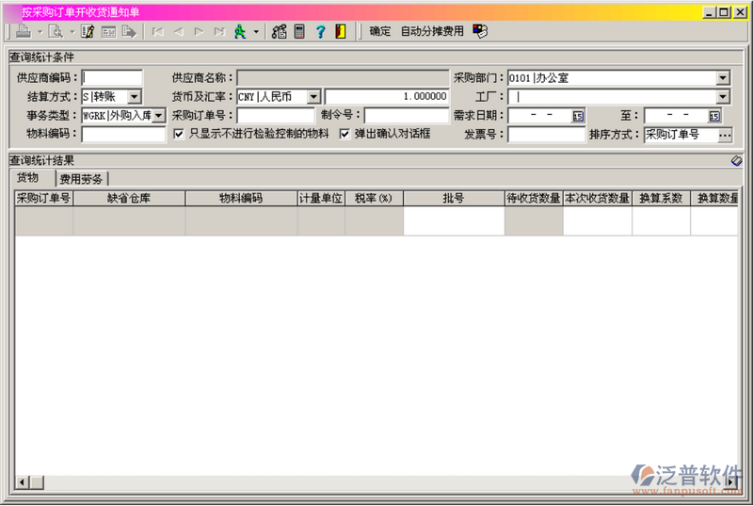
Task: Open the 结算方式 dropdown
Action: [135, 97]
